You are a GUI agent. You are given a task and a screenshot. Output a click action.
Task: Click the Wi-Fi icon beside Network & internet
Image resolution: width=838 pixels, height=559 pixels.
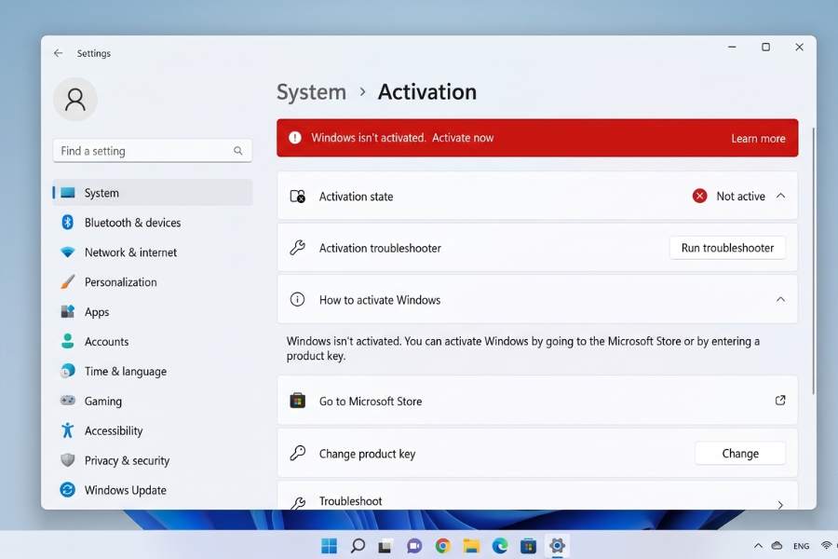click(67, 252)
